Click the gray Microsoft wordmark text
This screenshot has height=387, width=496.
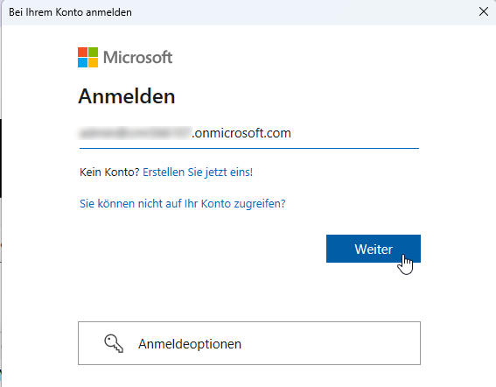(x=137, y=58)
